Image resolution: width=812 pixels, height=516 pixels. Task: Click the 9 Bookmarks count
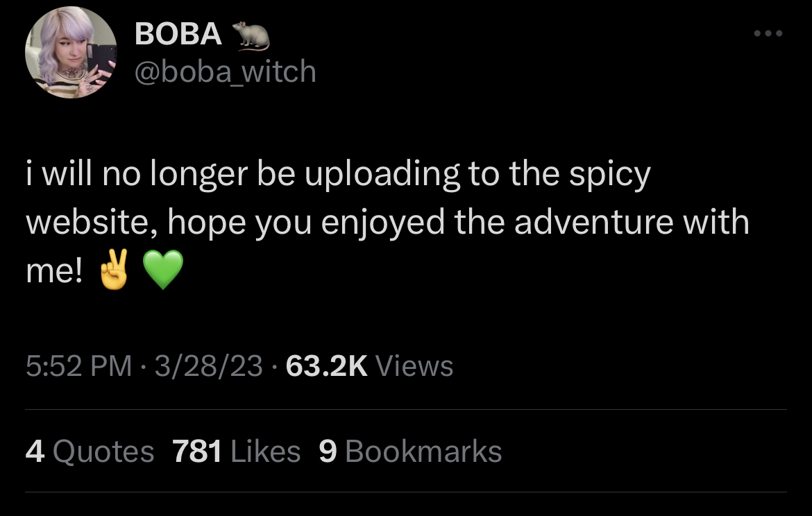(410, 452)
